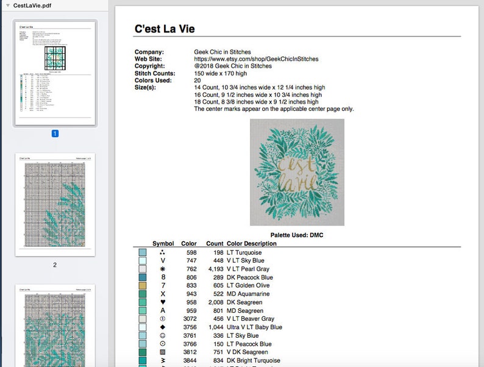
Task: Click the Count column header
Action: click(x=215, y=243)
